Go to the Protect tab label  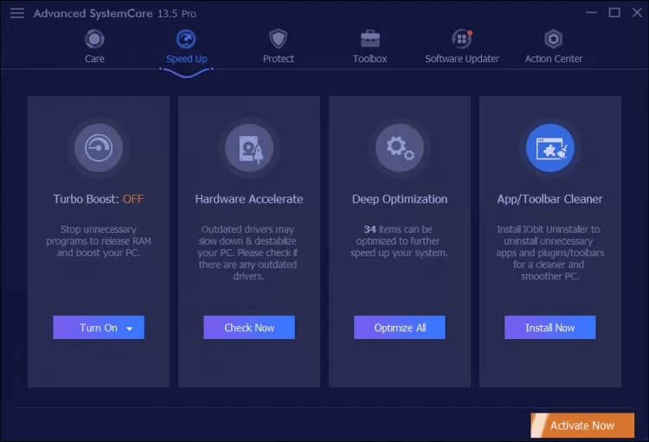(279, 59)
